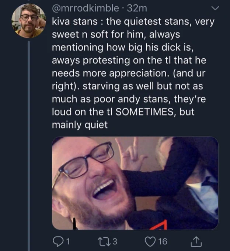
Task: View the likes count number 16
Action: [x=163, y=241]
